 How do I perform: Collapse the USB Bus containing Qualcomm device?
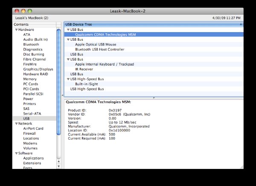point(68,30)
